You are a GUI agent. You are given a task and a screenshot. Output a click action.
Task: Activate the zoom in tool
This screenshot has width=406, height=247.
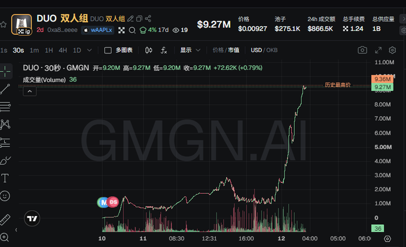pyautogui.click(x=5, y=237)
